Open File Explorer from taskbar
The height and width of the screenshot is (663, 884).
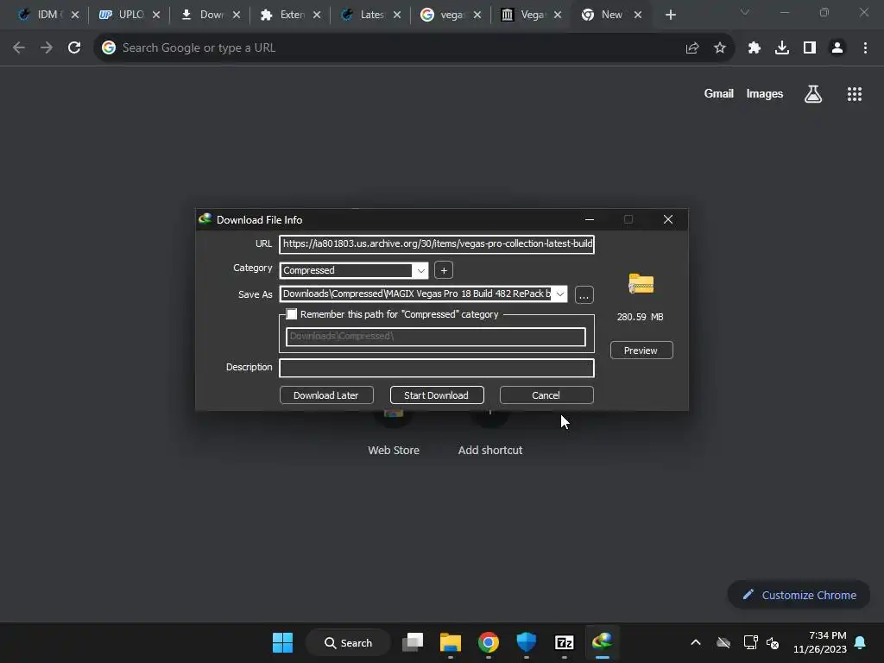click(451, 642)
